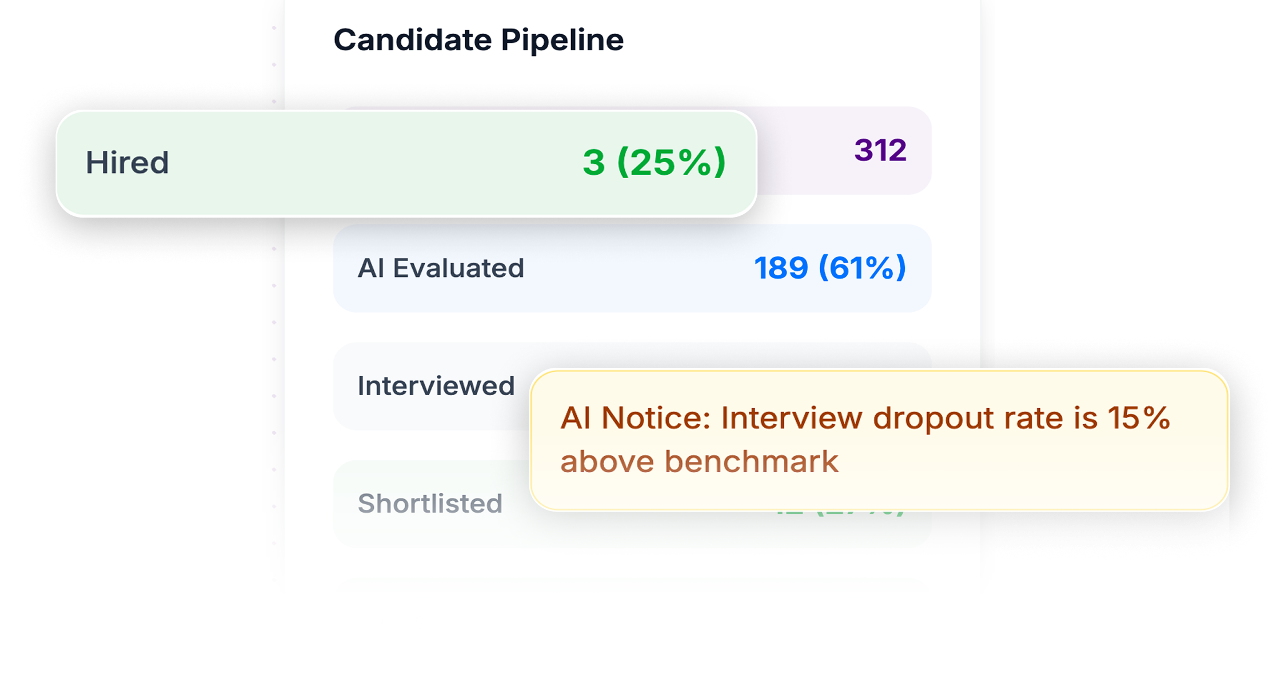
Task: Open the Shortlisted stage label
Action: click(430, 503)
